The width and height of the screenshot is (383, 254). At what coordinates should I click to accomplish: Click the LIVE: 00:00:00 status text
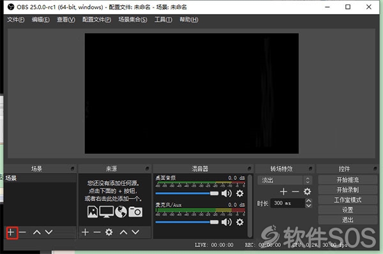[214, 245]
